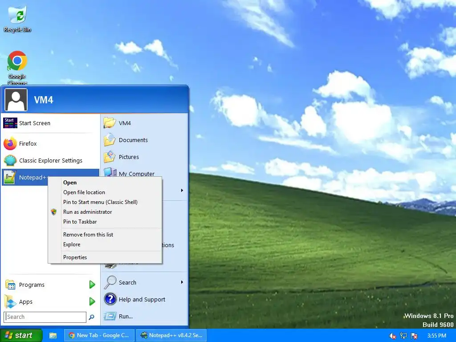The height and width of the screenshot is (342, 456).
Task: Click the Search magnifier item
Action: [144, 282]
